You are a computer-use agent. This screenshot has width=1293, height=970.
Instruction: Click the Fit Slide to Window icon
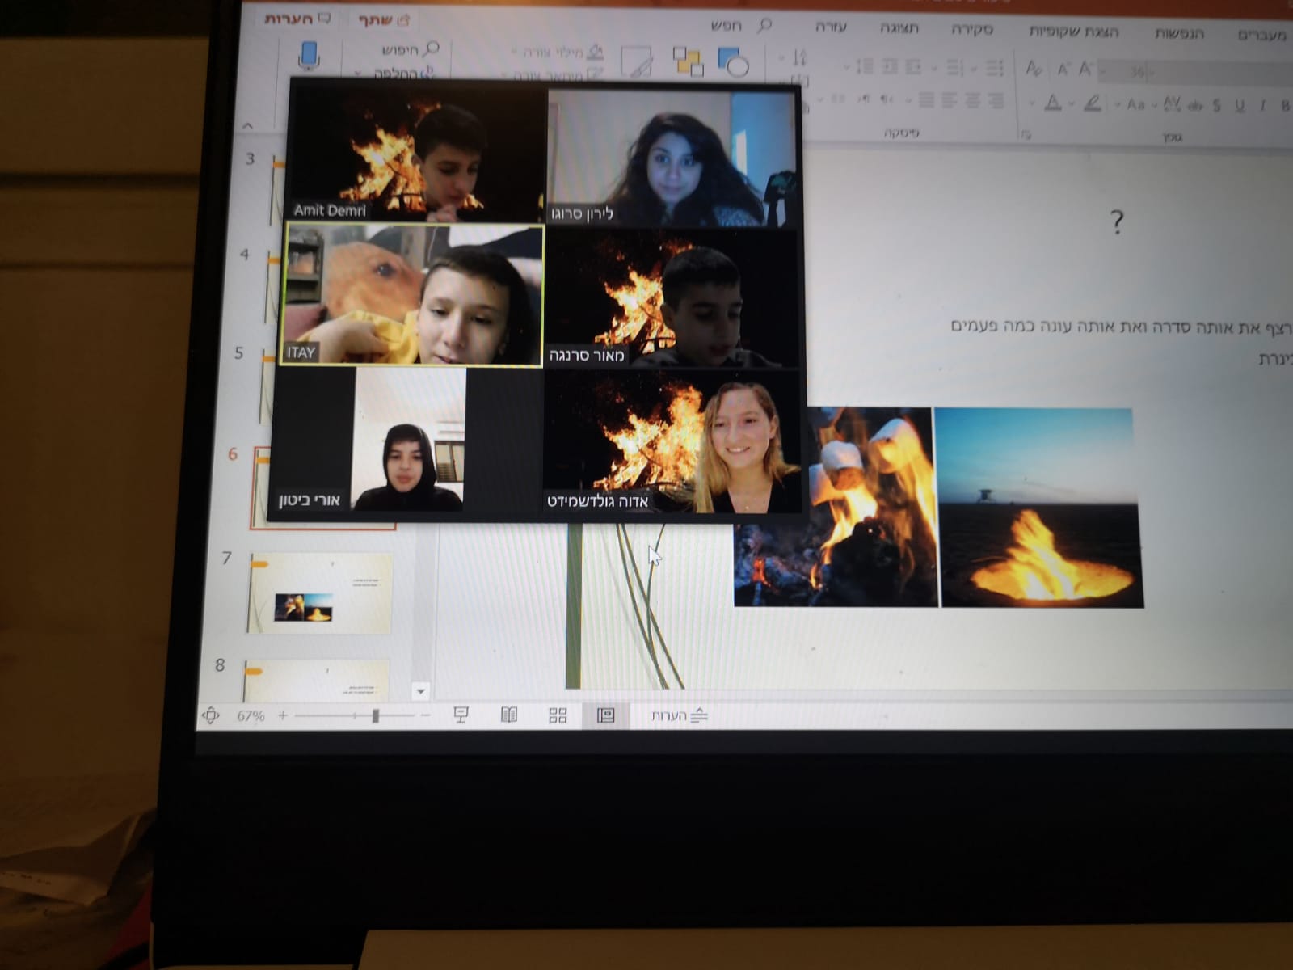(x=210, y=715)
